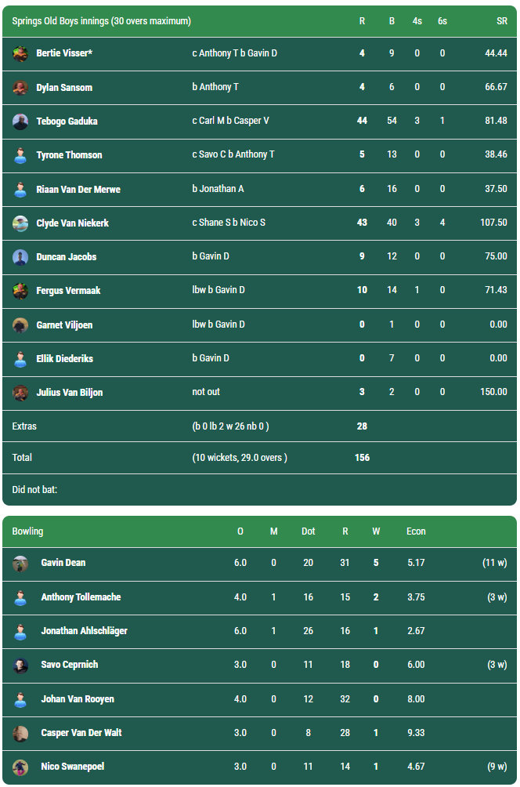Click Nico Swanepoel's avatar icon

coord(20,767)
